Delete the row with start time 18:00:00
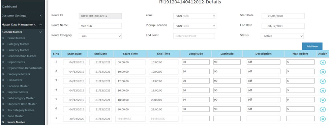The height and width of the screenshot is (126, 330). coord(323,100)
